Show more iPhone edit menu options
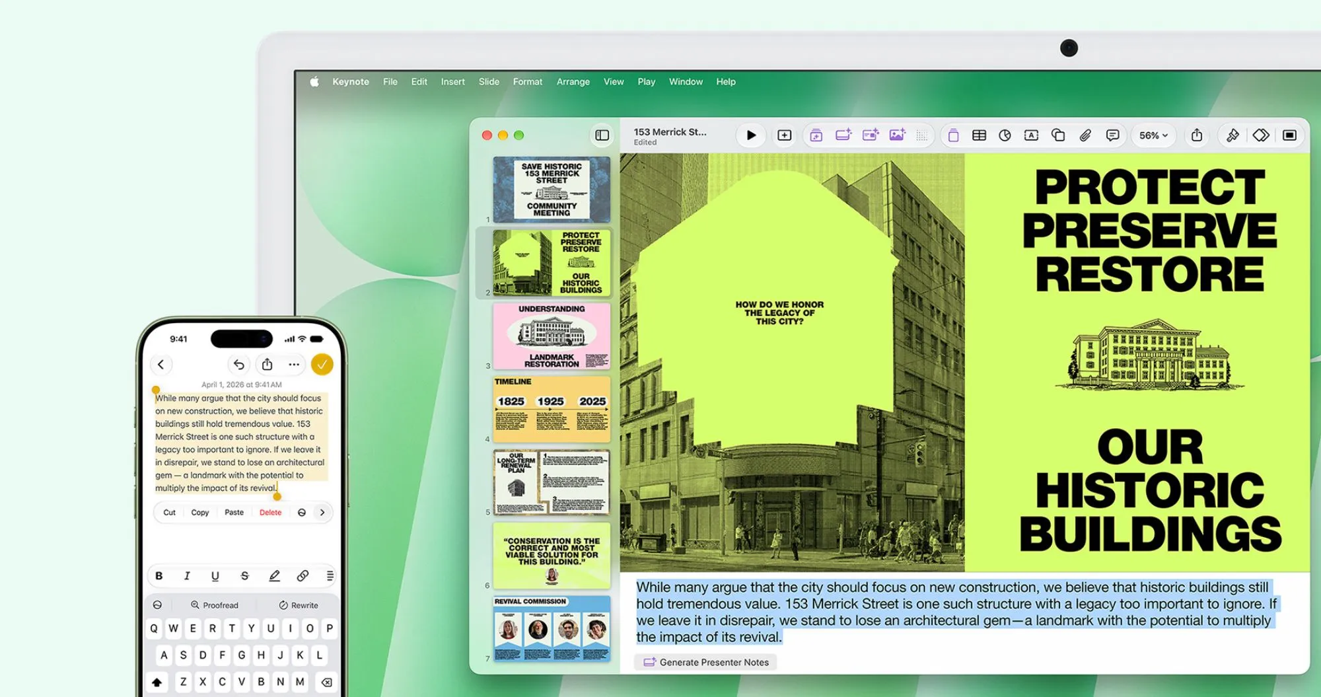The width and height of the screenshot is (1321, 697). (x=322, y=513)
